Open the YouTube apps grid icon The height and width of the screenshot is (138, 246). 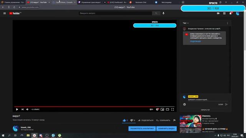(224, 13)
